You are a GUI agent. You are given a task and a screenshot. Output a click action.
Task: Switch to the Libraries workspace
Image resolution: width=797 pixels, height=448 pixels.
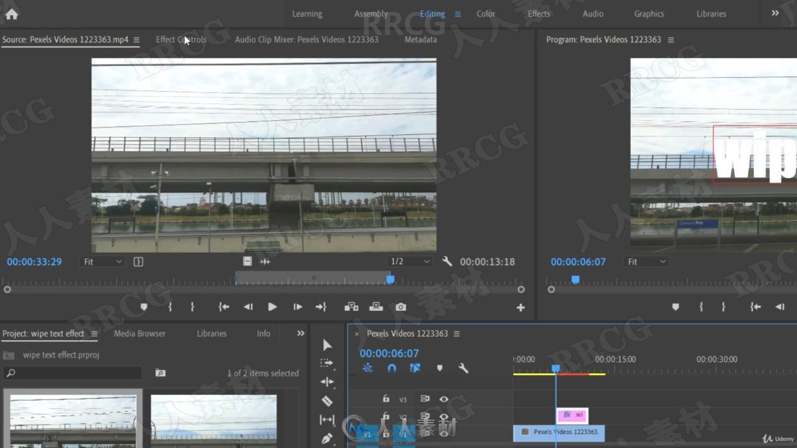[x=711, y=14]
